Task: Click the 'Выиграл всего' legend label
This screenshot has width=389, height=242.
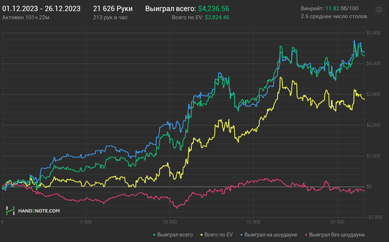Action: (x=174, y=235)
